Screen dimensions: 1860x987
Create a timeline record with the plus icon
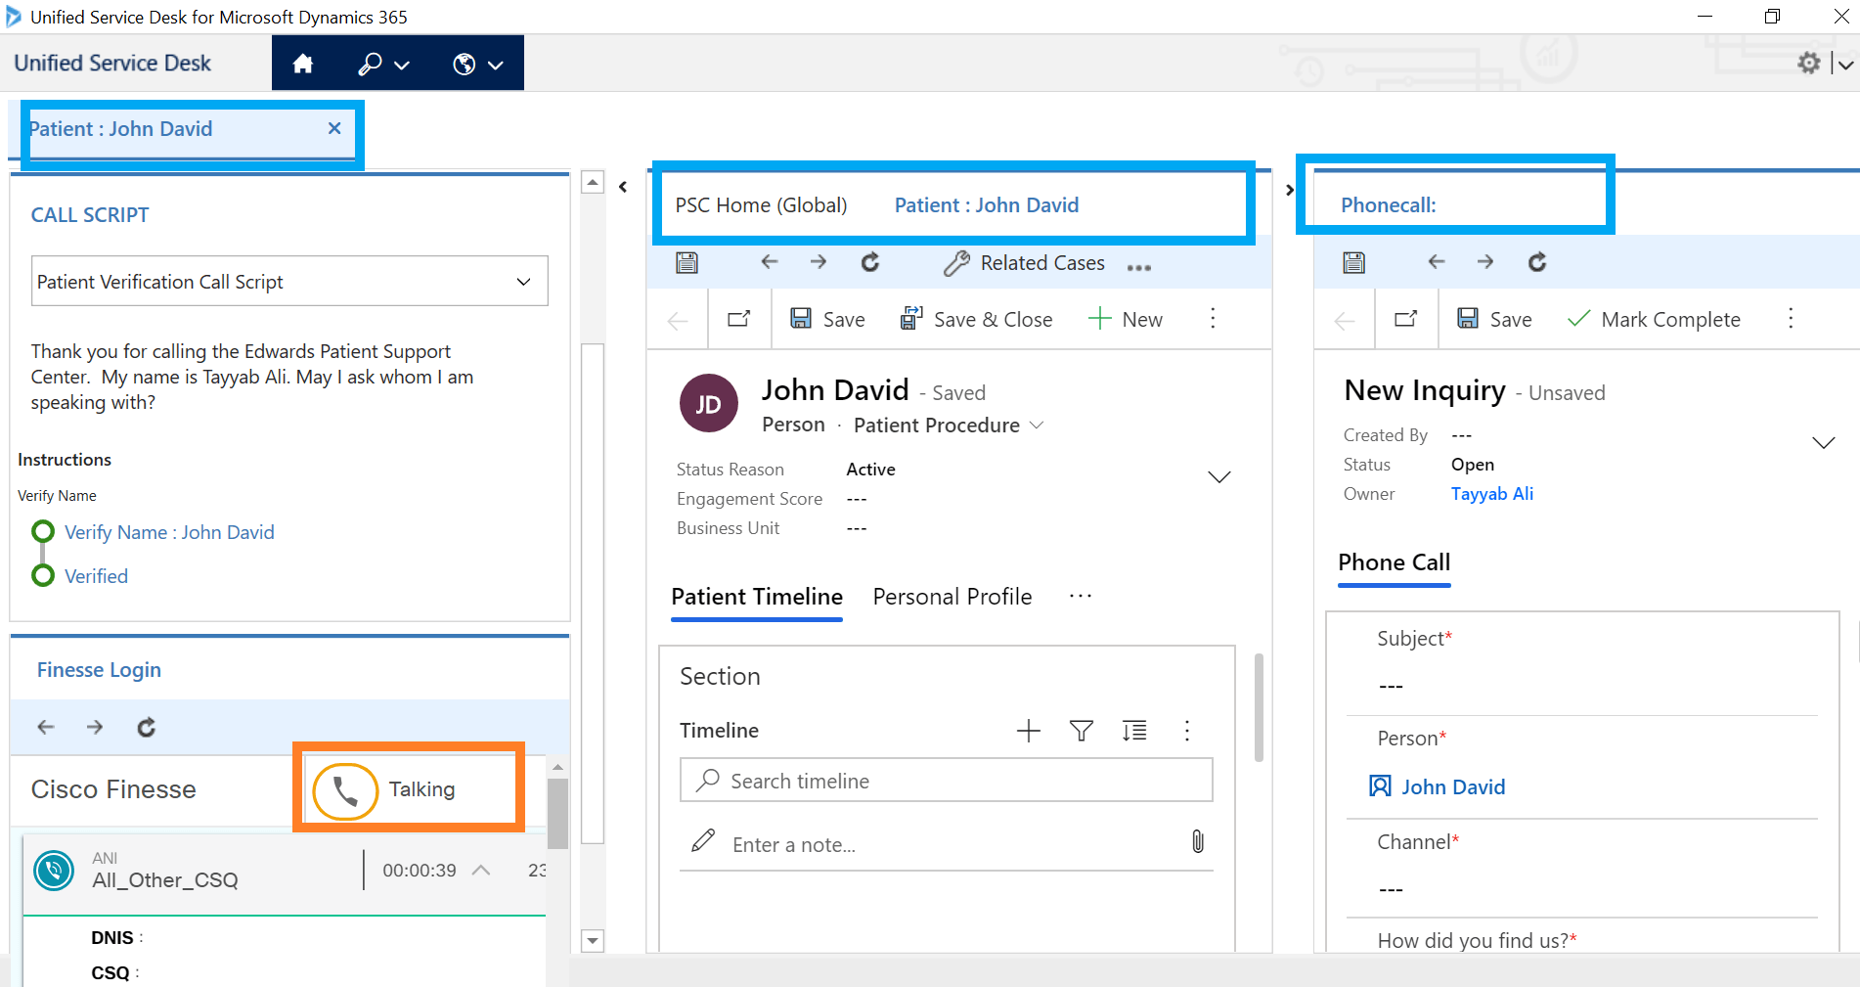click(1028, 731)
